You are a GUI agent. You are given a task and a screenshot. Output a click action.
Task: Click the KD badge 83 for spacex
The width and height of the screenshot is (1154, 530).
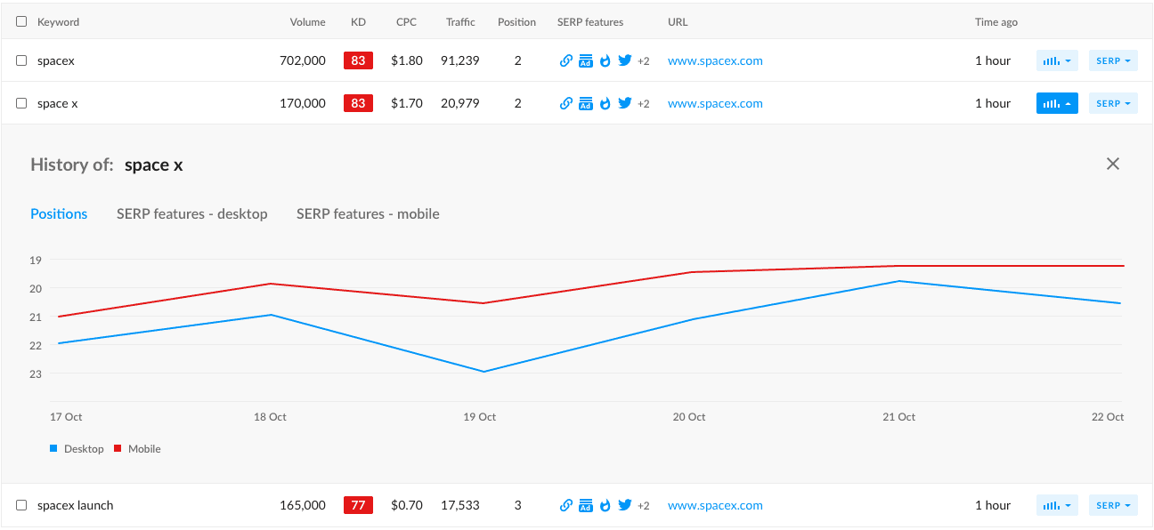click(x=358, y=61)
